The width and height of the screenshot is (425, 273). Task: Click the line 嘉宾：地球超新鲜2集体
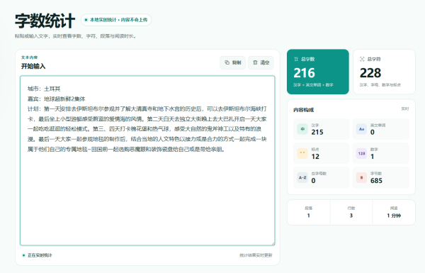[x=57, y=99]
